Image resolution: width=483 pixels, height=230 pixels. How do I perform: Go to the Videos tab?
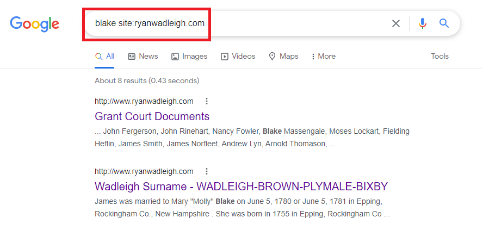[x=238, y=57]
